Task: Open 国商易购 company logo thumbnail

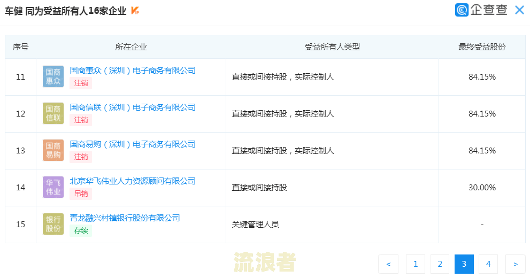Action: click(x=53, y=150)
